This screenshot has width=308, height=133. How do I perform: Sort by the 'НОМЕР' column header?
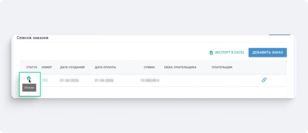(47, 67)
